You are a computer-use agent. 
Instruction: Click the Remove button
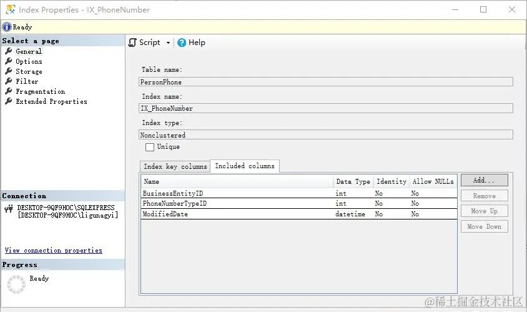pyautogui.click(x=485, y=196)
